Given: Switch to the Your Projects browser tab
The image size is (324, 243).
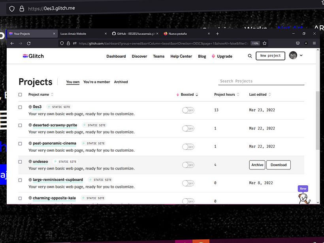Looking at the screenshot, I should [x=32, y=34].
